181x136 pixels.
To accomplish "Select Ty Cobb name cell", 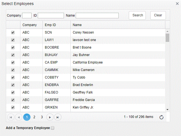I will pyautogui.click(x=118, y=77).
